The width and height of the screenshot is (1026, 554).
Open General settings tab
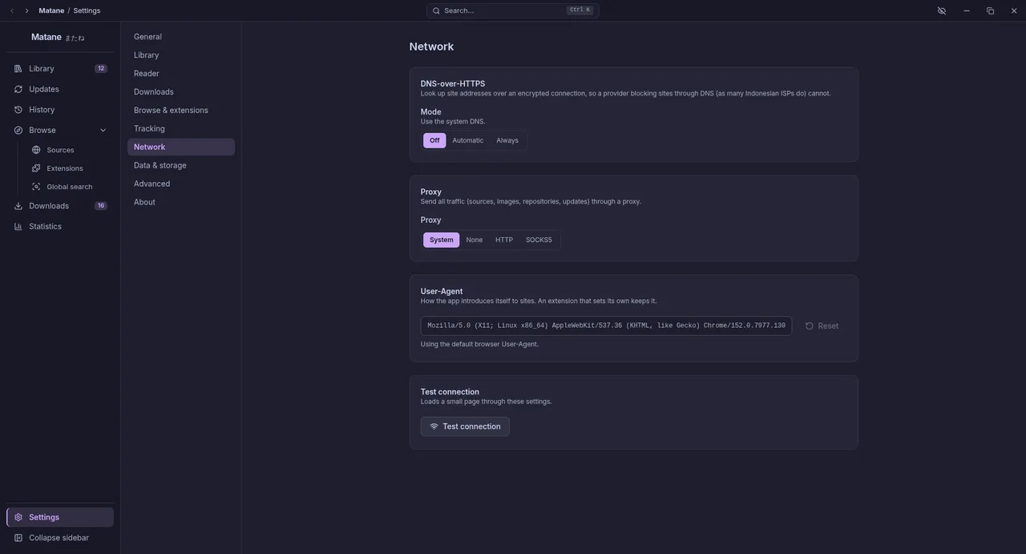[181, 37]
